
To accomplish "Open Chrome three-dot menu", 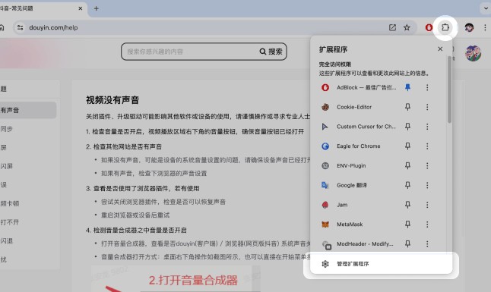I will point(485,27).
